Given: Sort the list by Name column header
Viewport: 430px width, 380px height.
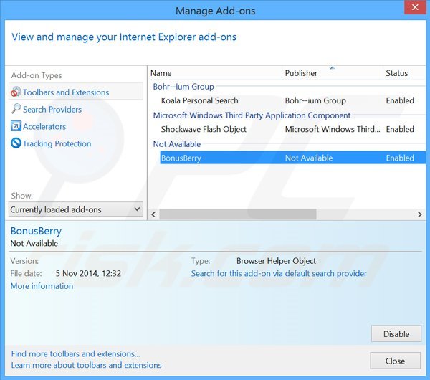Looking at the screenshot, I should pyautogui.click(x=161, y=73).
